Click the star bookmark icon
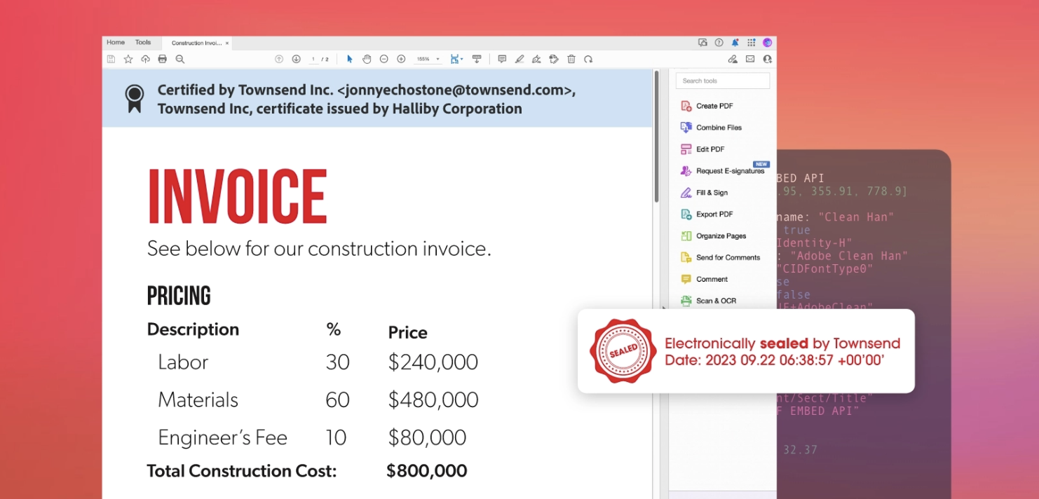 pos(128,60)
